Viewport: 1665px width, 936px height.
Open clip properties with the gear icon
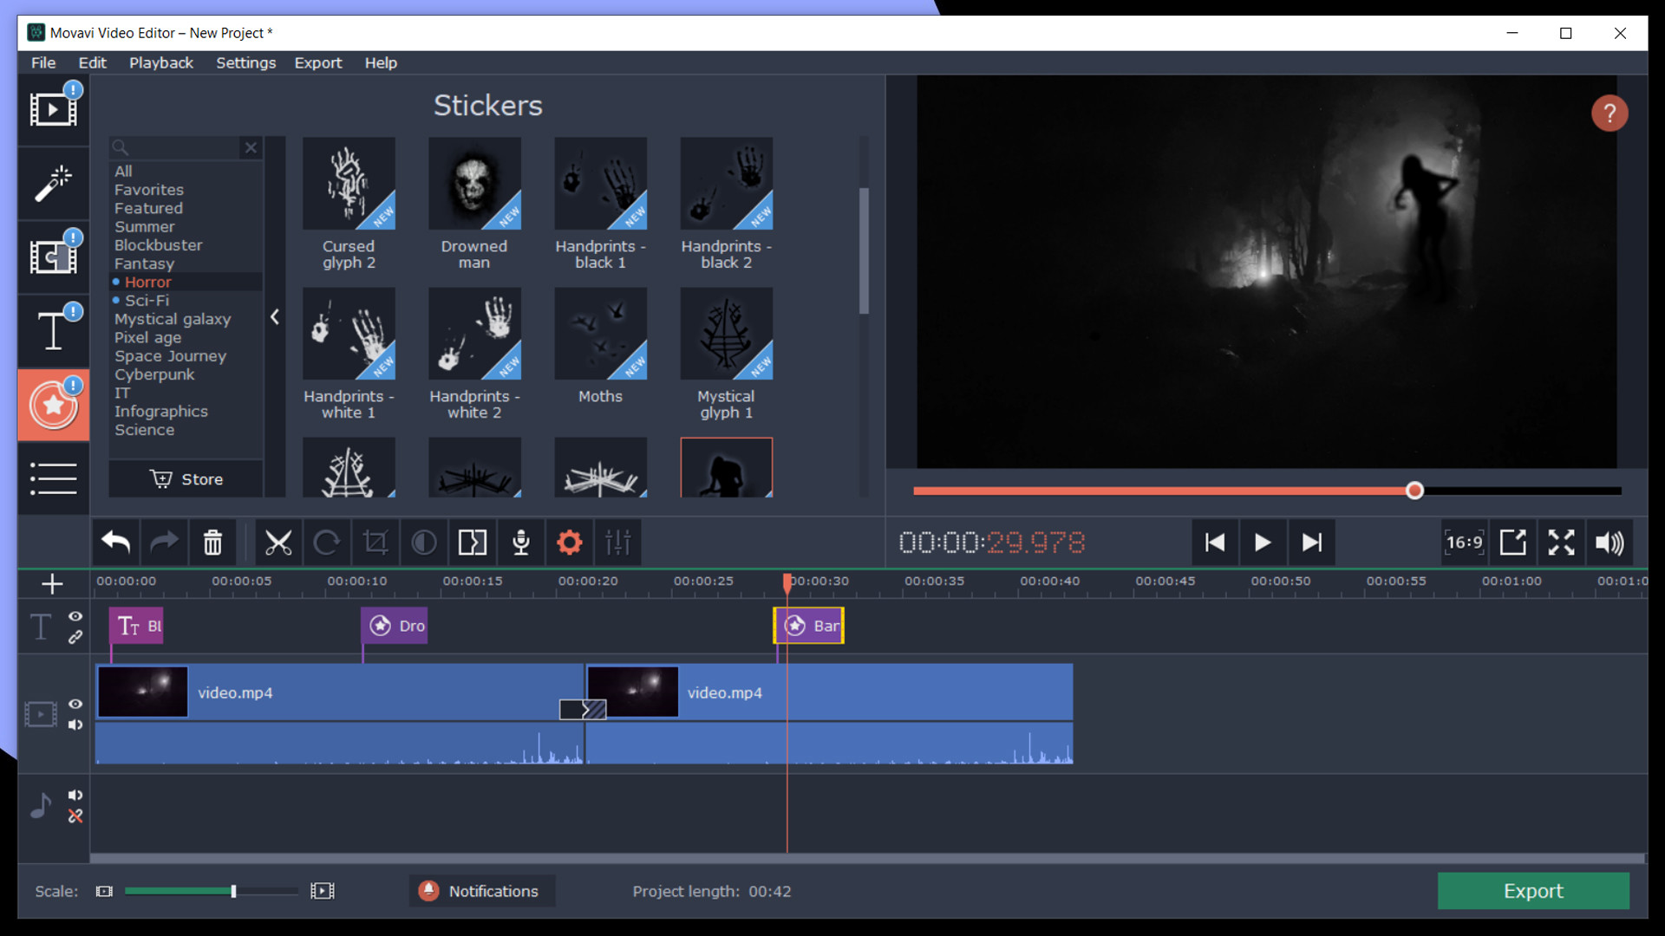point(569,542)
